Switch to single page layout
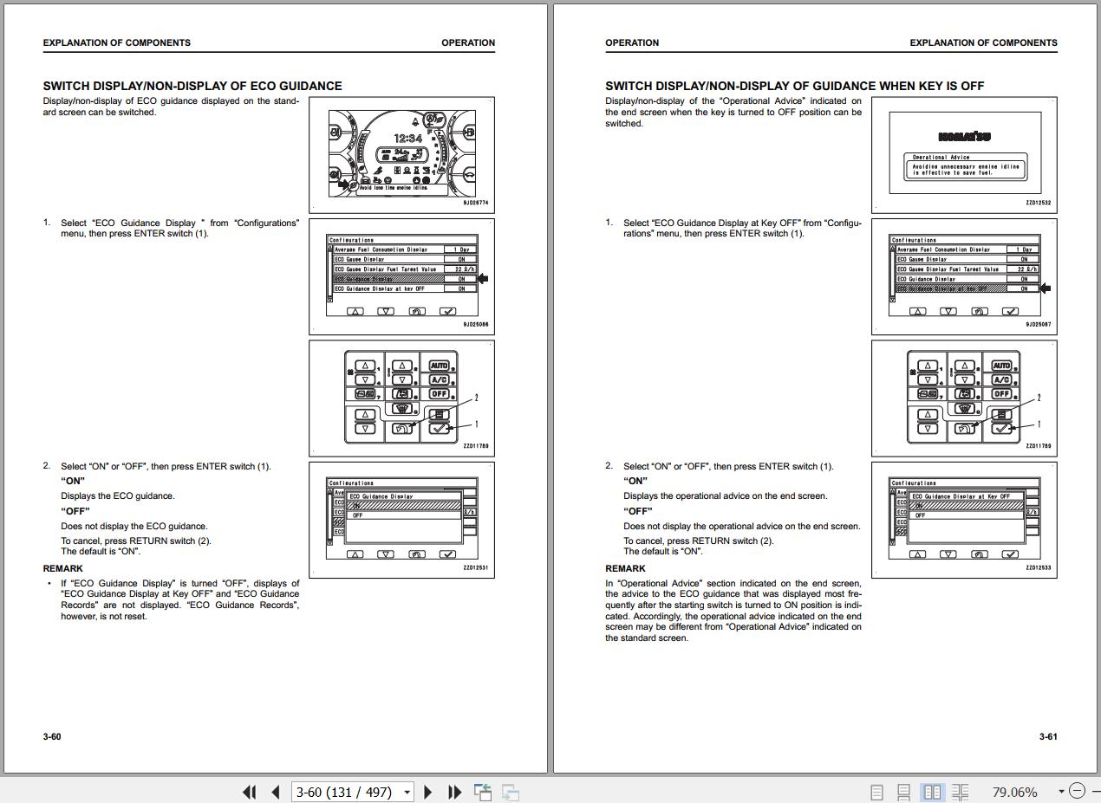This screenshot has height=803, width=1101. 876,792
